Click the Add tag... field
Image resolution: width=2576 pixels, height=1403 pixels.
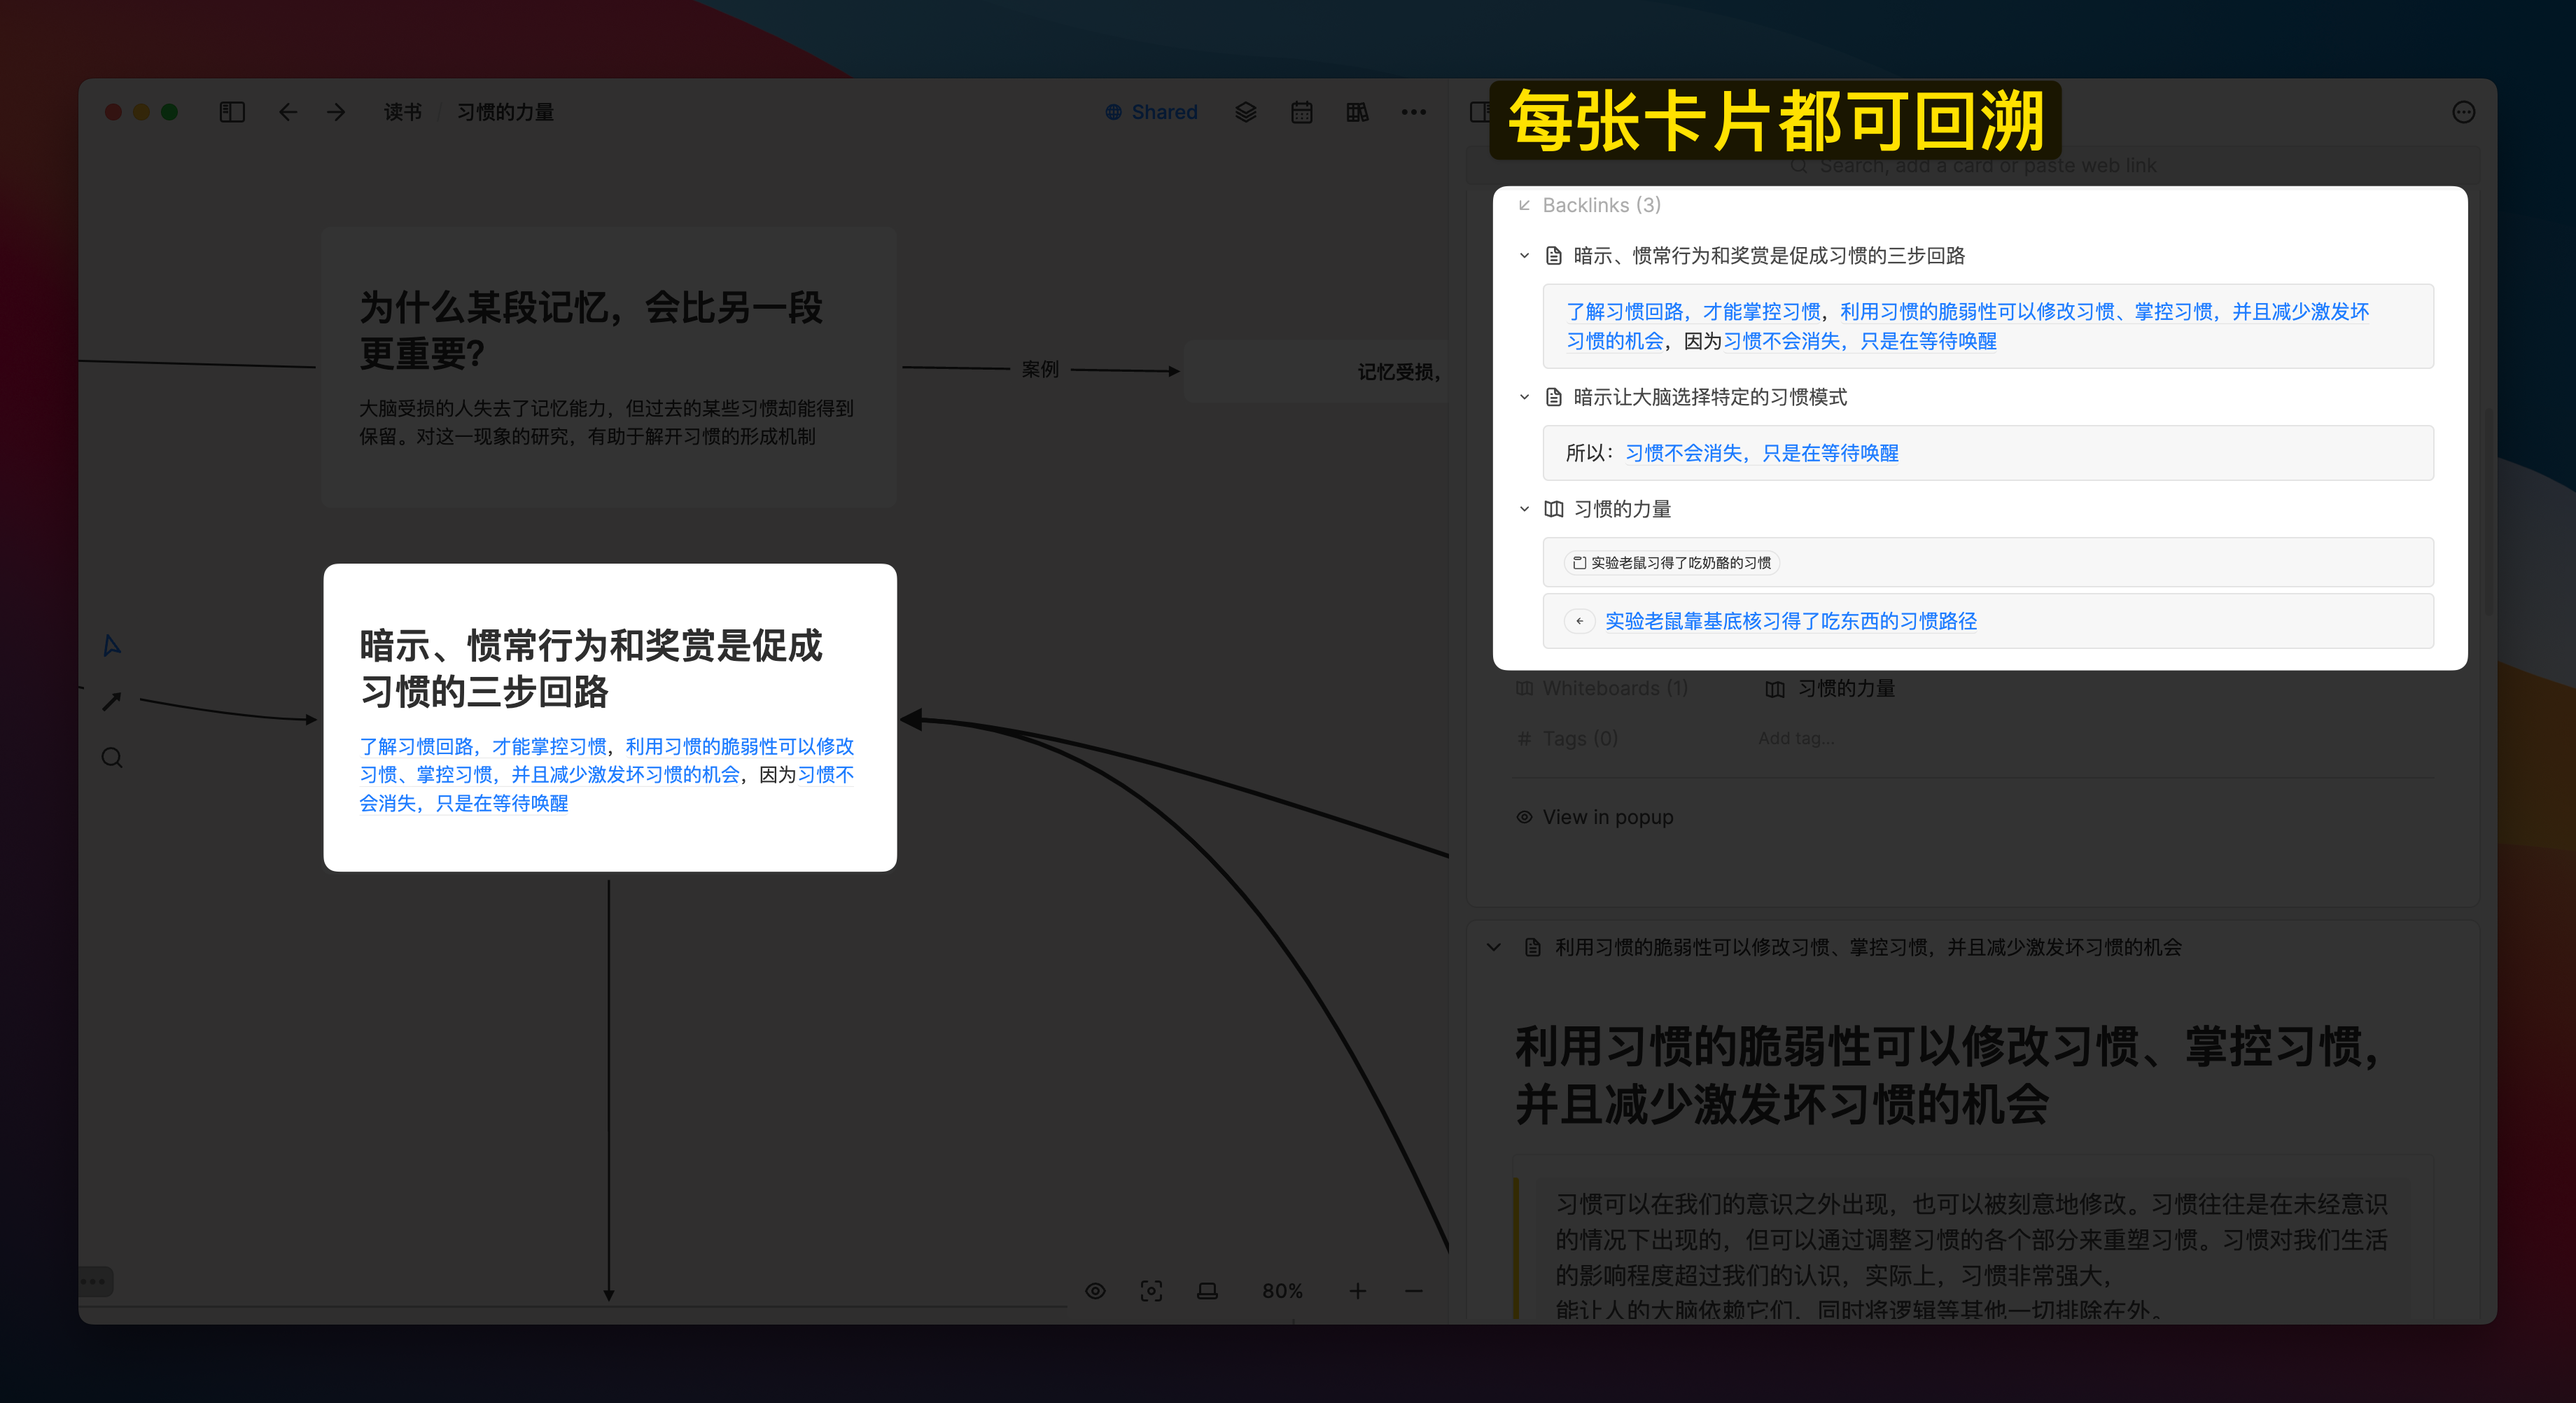point(1797,738)
